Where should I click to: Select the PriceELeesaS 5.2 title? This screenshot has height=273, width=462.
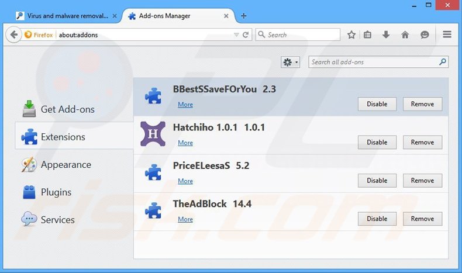tap(211, 165)
